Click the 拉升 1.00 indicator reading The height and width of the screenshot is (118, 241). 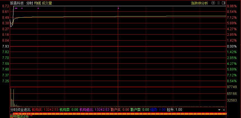coord(174,110)
